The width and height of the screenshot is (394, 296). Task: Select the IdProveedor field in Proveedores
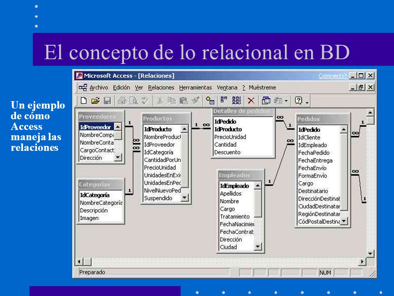click(96, 127)
